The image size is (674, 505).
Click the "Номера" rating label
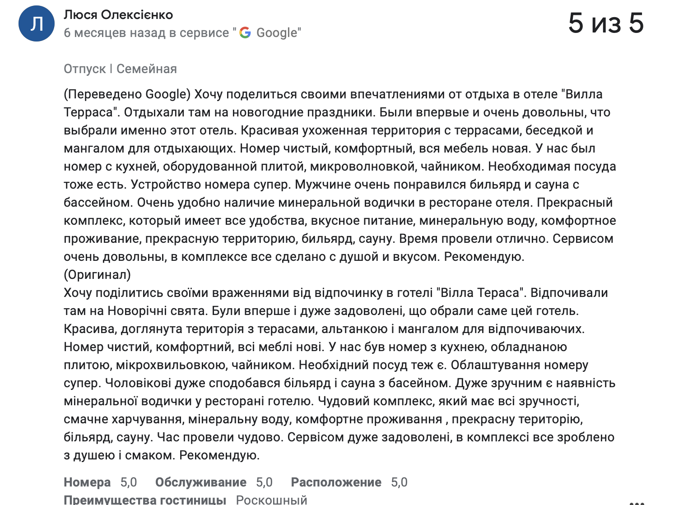click(x=87, y=482)
